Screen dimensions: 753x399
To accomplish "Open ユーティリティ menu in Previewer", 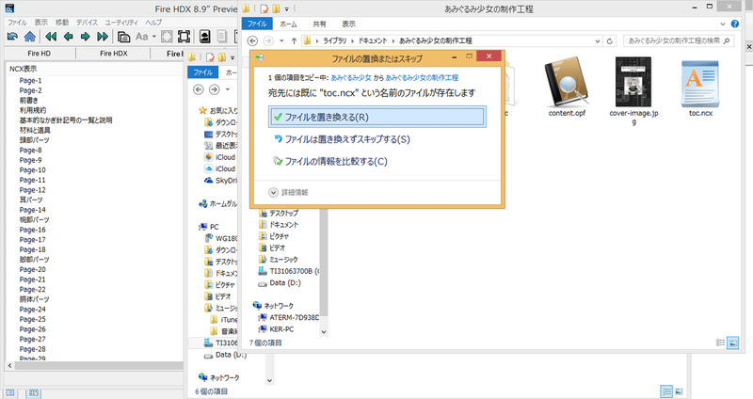I will tap(121, 23).
